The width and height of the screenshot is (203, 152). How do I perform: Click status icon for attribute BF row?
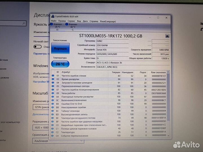[x=52, y=122]
